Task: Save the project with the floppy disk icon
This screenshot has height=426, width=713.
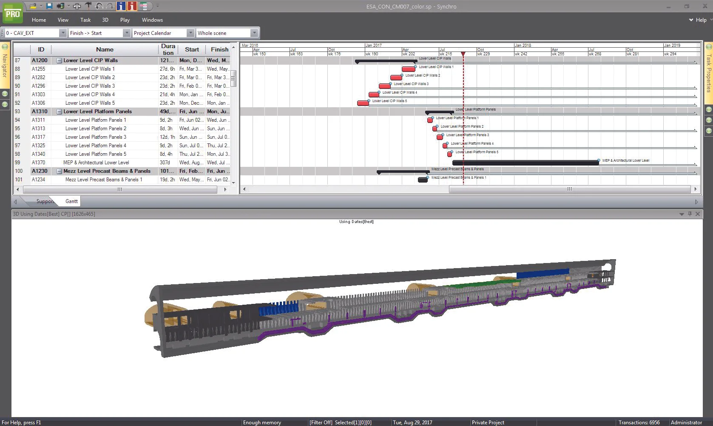Action: click(49, 6)
